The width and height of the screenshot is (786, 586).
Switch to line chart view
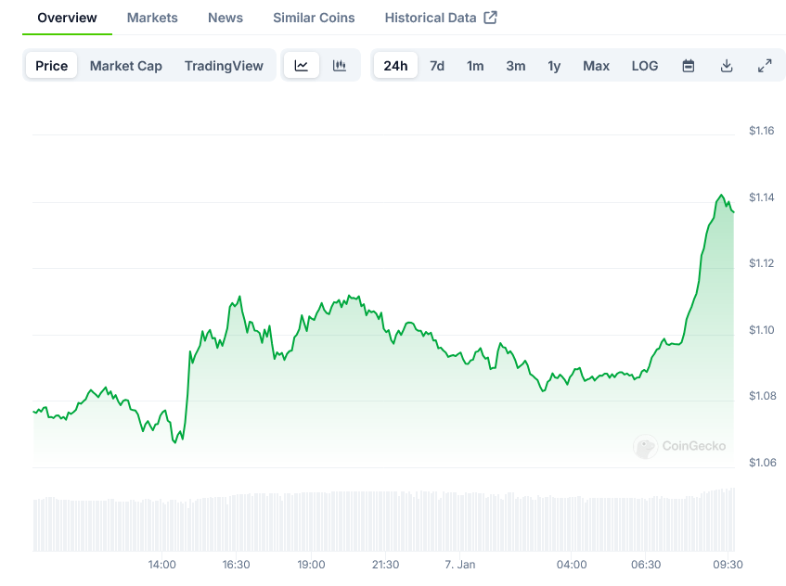tap(302, 66)
